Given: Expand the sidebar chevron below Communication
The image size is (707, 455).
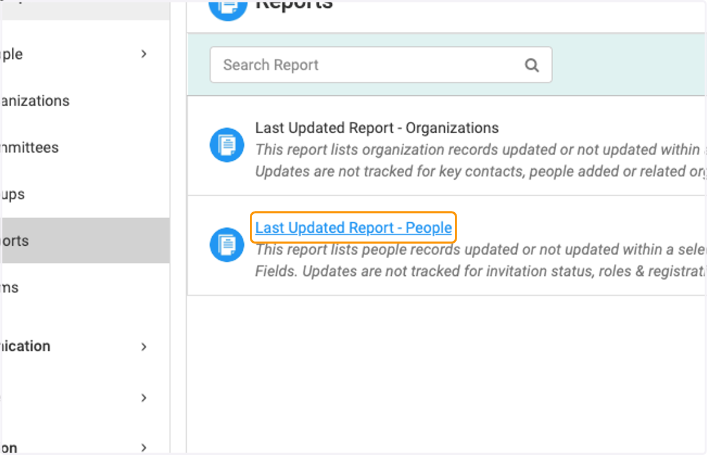Looking at the screenshot, I should click(x=144, y=398).
